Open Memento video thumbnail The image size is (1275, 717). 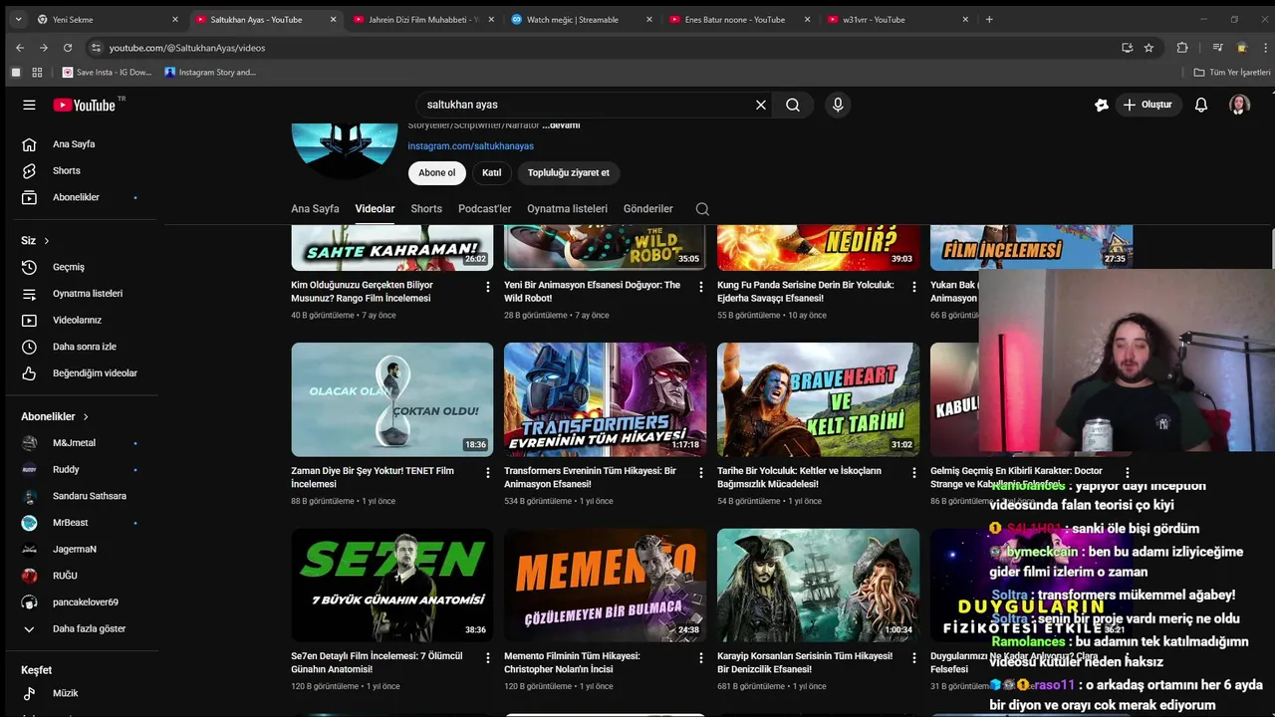[x=606, y=586]
